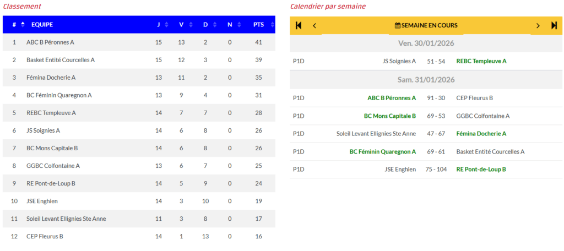The height and width of the screenshot is (251, 564).
Task: Select Semaine en cours label
Action: tap(430, 25)
